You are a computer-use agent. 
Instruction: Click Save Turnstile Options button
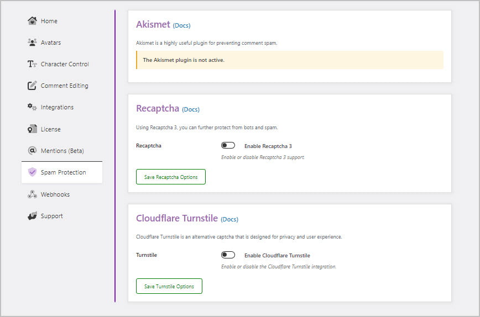pos(169,286)
